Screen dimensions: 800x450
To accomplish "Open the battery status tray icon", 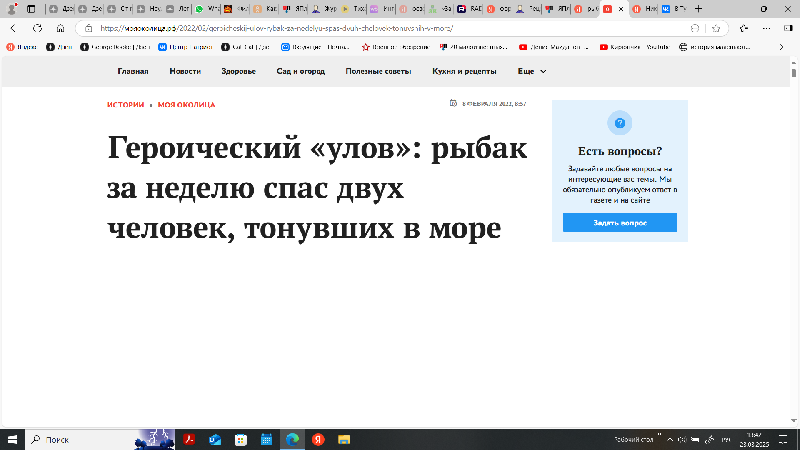I will pos(695,440).
